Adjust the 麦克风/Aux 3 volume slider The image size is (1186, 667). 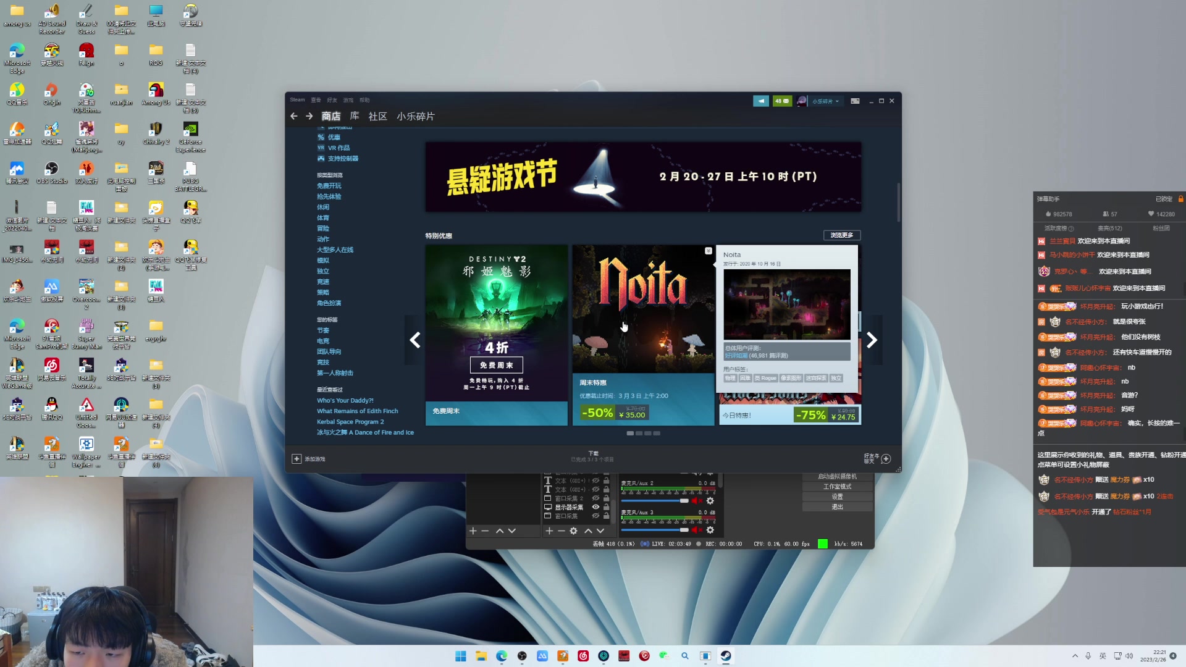click(x=655, y=530)
